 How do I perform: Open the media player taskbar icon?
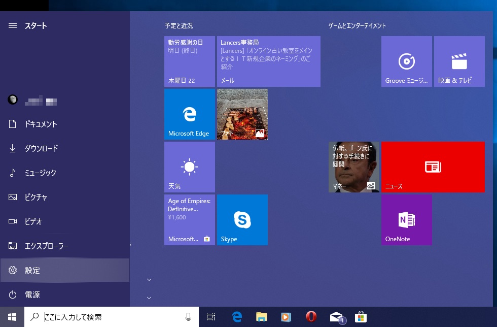286,317
